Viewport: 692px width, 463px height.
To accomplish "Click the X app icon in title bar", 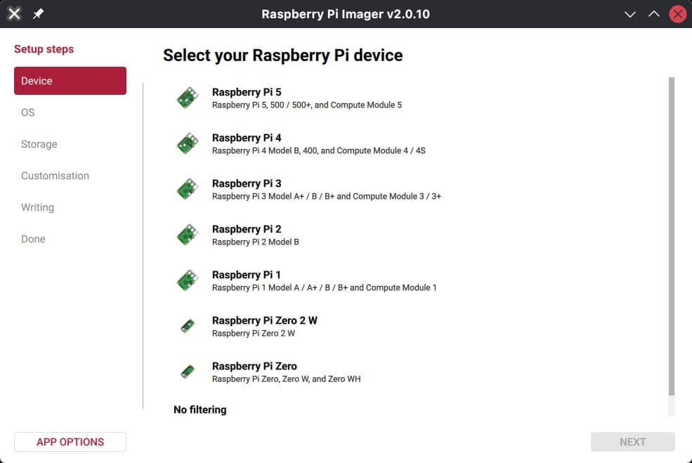I will [x=14, y=13].
